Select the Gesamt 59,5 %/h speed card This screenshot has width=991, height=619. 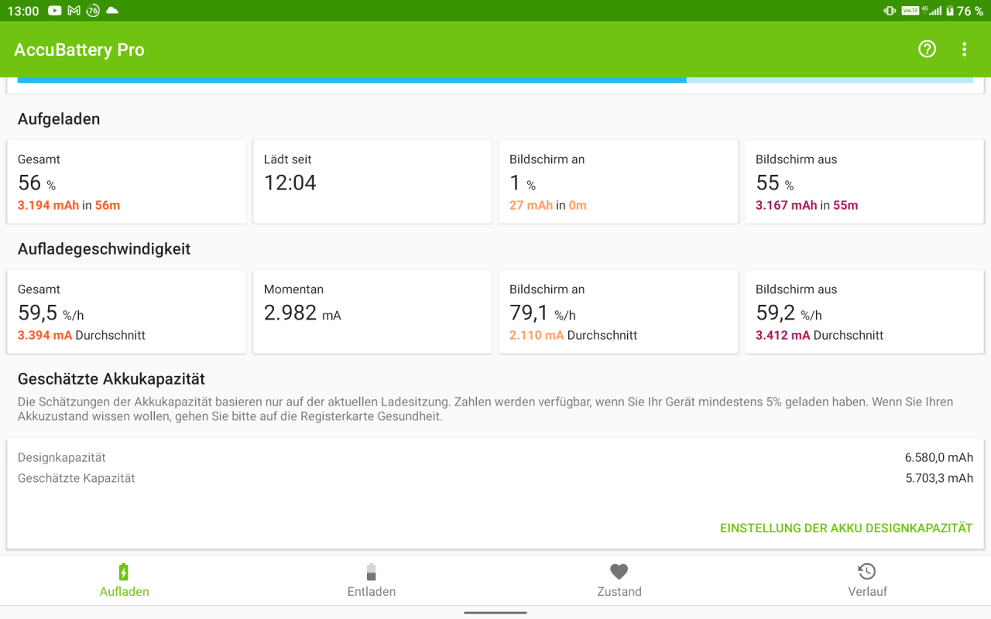click(126, 312)
